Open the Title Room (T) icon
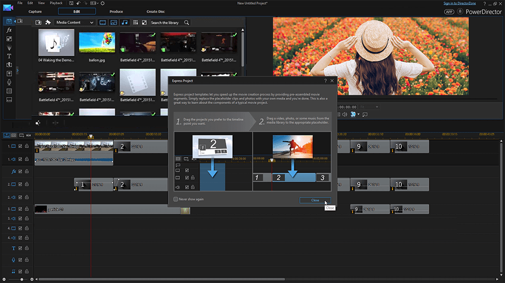This screenshot has width=505, height=283. (9, 56)
